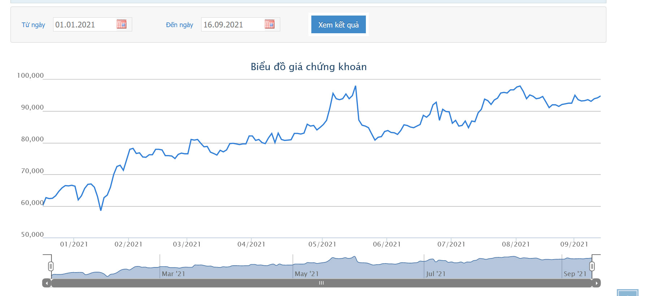The width and height of the screenshot is (649, 296).
Task: Open the calendar picker for Từ ngày
Action: coord(121,24)
